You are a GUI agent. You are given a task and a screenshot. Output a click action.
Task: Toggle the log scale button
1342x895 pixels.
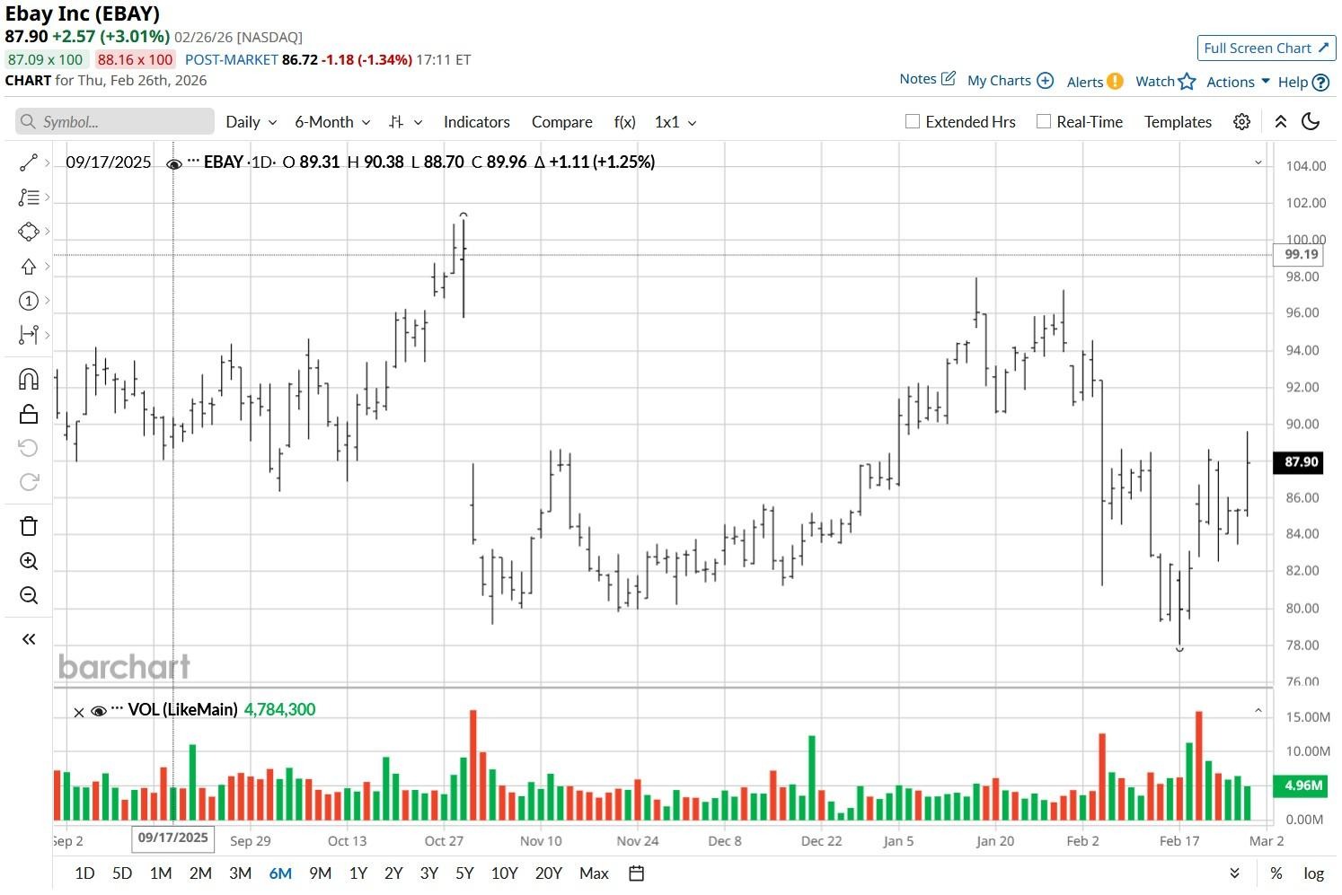1313,873
